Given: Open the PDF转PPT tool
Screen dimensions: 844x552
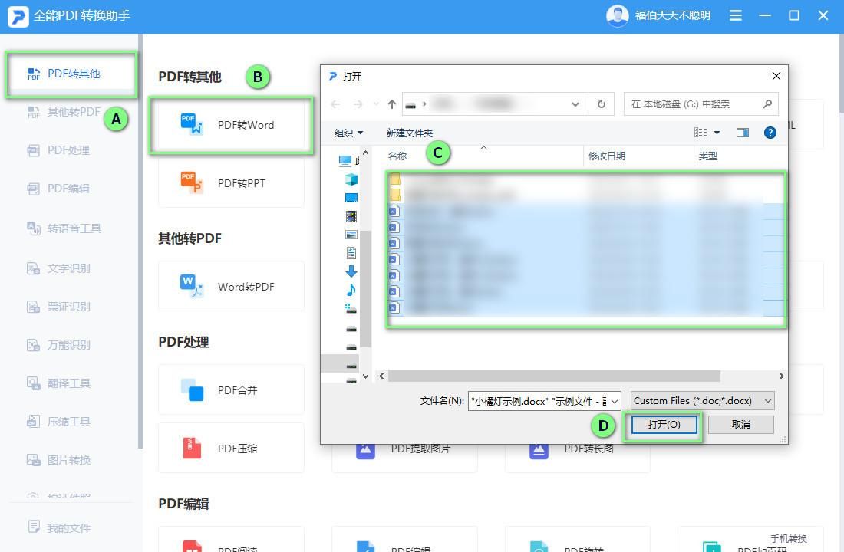Looking at the screenshot, I should 230,182.
